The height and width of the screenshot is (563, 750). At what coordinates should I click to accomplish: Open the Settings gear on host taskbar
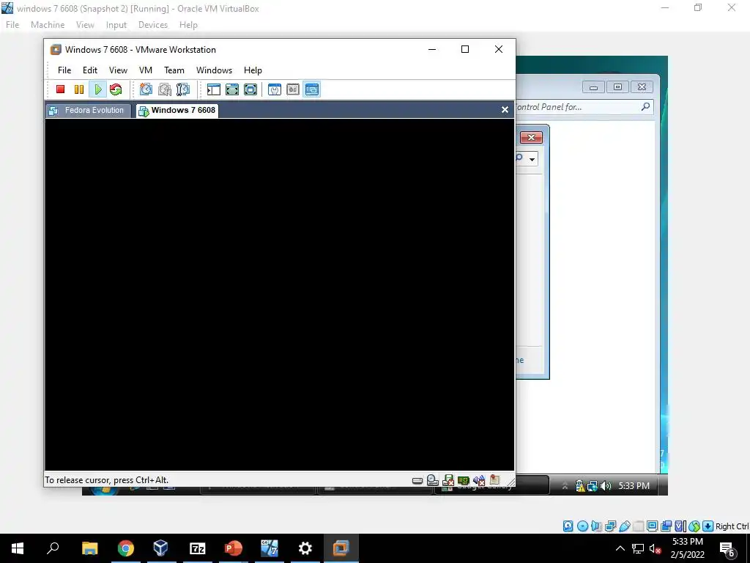[305, 548]
